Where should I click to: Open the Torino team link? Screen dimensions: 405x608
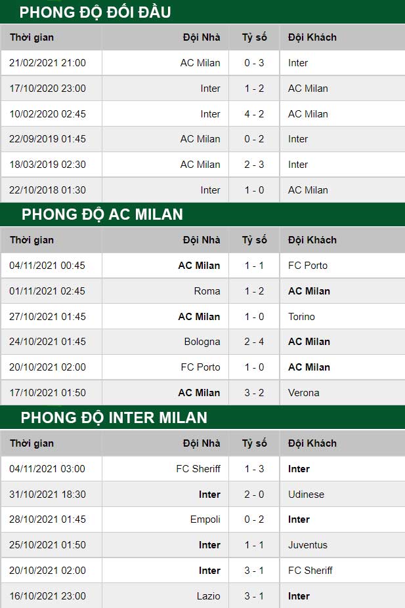[x=301, y=317]
